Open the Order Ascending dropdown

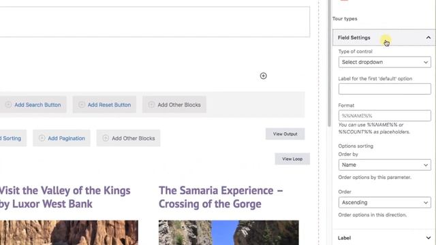(x=384, y=203)
